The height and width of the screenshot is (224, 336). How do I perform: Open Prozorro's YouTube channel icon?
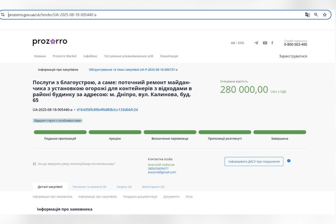click(x=264, y=43)
